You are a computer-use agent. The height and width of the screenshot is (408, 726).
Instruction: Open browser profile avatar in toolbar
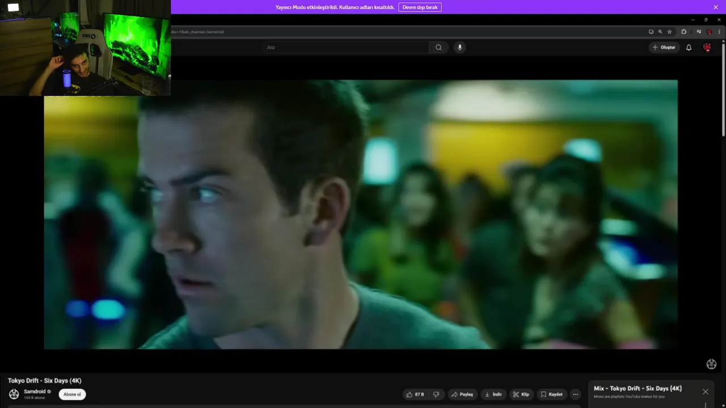click(709, 32)
